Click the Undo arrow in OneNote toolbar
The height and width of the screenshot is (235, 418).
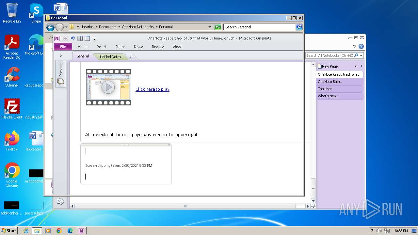(73, 39)
